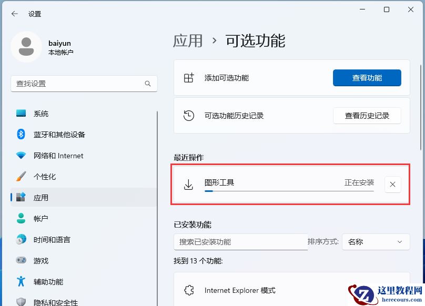Select the 辅助功能 accessibility icon
Screen dimensions: 425x306
[x=21, y=282]
